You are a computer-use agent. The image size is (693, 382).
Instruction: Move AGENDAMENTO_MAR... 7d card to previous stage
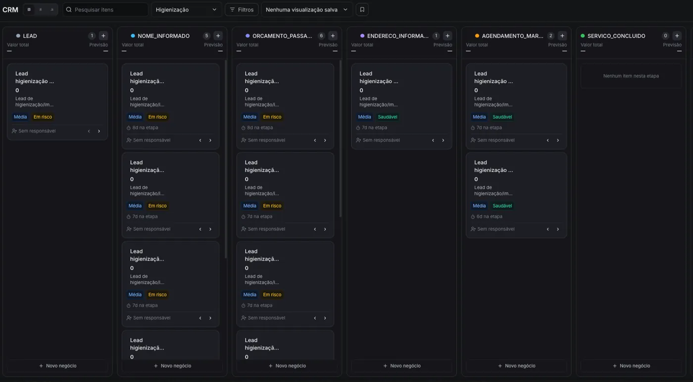(548, 140)
